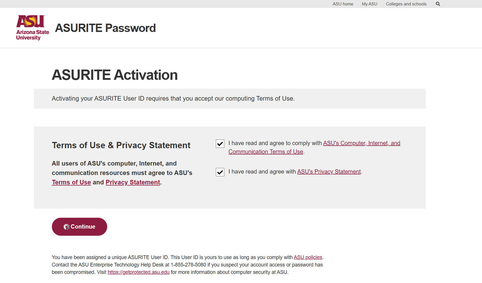Open the ASU policies link
The width and height of the screenshot is (482, 283).
308,257
